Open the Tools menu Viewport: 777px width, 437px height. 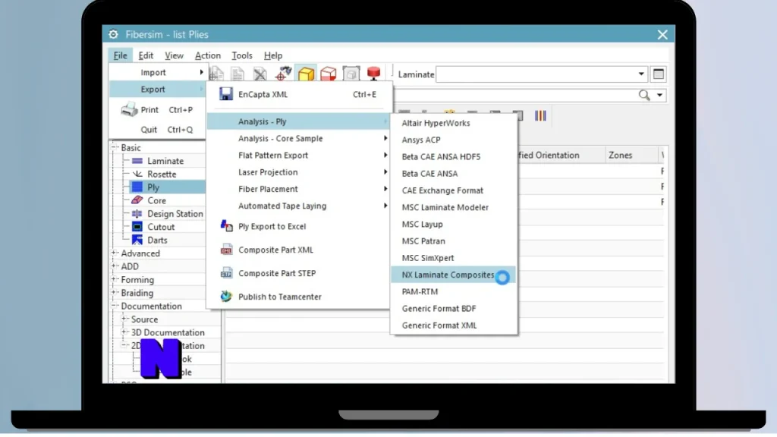point(242,55)
